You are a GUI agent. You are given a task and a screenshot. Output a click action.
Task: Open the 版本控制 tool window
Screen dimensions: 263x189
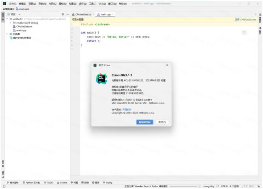12,183
